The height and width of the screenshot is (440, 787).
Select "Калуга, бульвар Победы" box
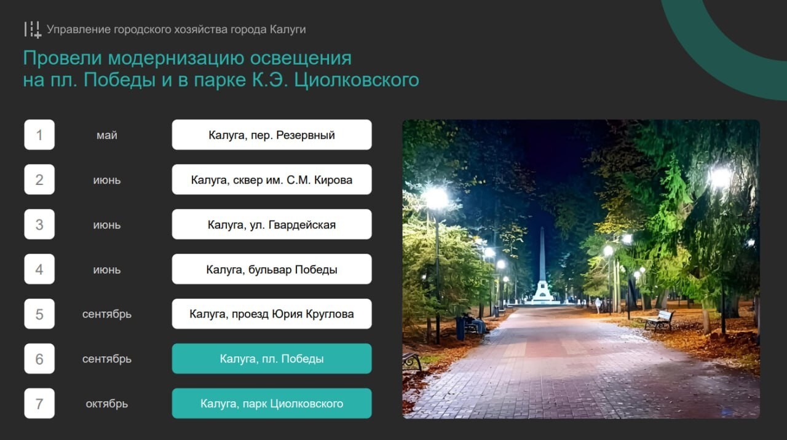pos(272,269)
